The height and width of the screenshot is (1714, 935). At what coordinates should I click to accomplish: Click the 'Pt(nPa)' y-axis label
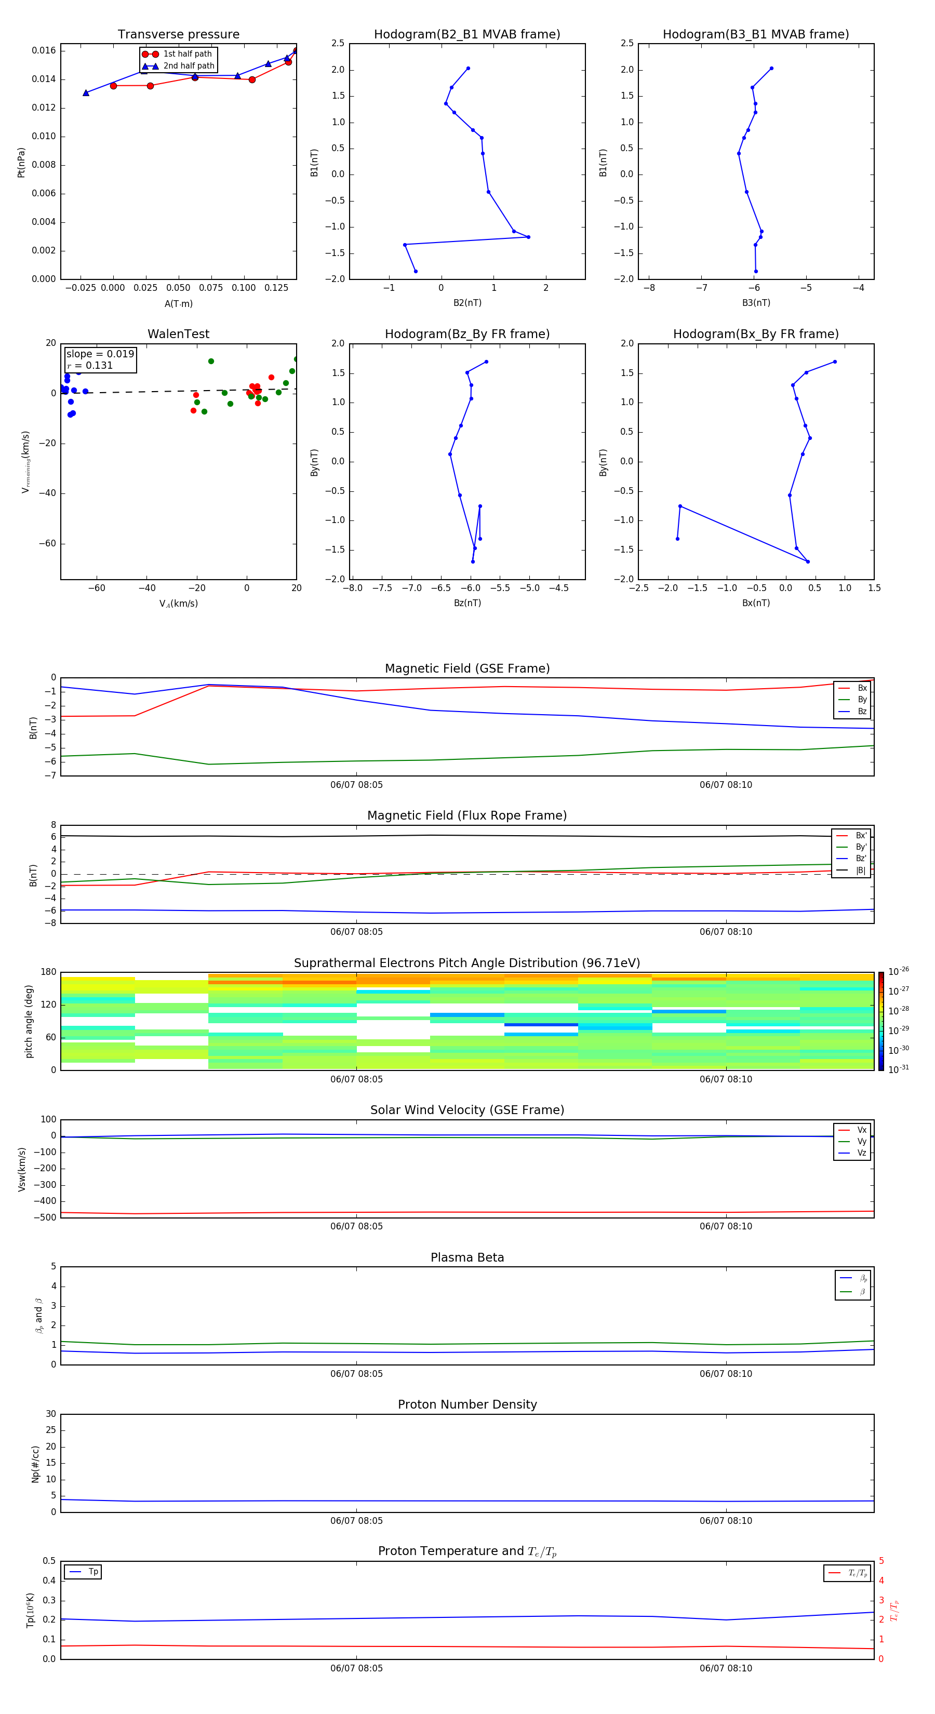(x=21, y=163)
